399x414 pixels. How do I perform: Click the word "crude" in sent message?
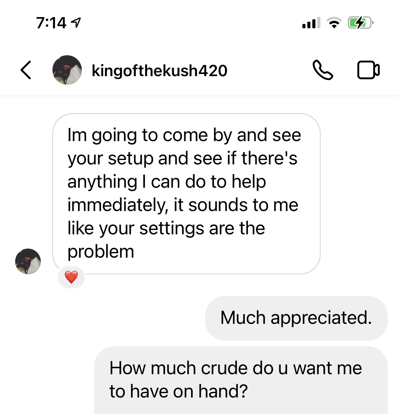[x=224, y=368]
